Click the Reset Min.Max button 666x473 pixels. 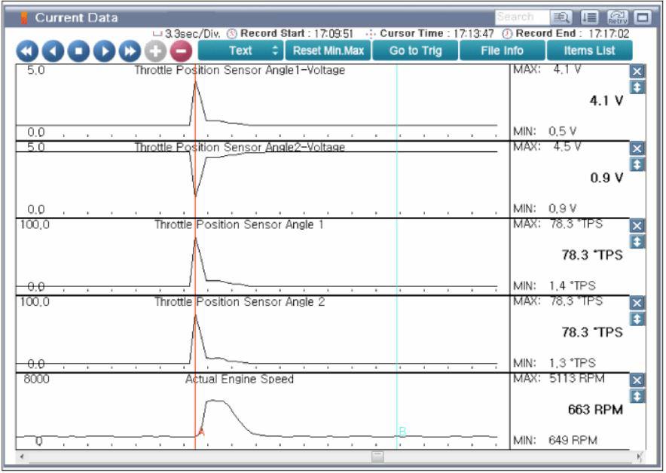click(328, 50)
